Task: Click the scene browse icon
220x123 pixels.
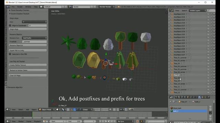Action: click(70, 7)
